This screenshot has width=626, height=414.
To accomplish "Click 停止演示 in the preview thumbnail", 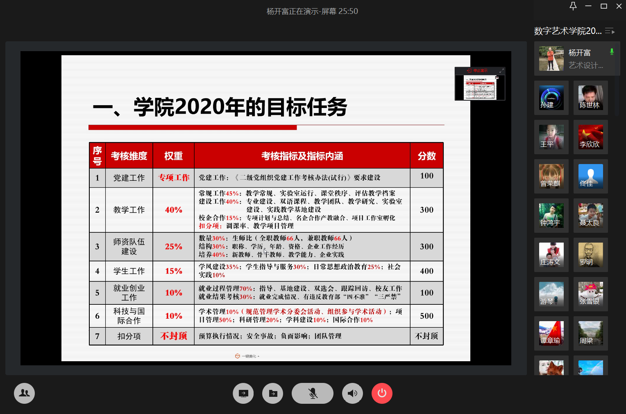I will pyautogui.click(x=478, y=71).
